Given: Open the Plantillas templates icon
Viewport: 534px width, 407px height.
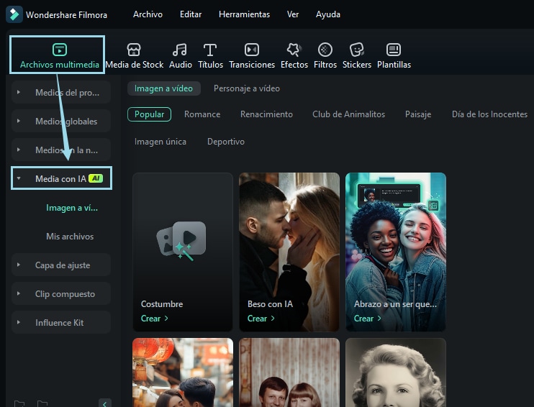Looking at the screenshot, I should [x=394, y=50].
